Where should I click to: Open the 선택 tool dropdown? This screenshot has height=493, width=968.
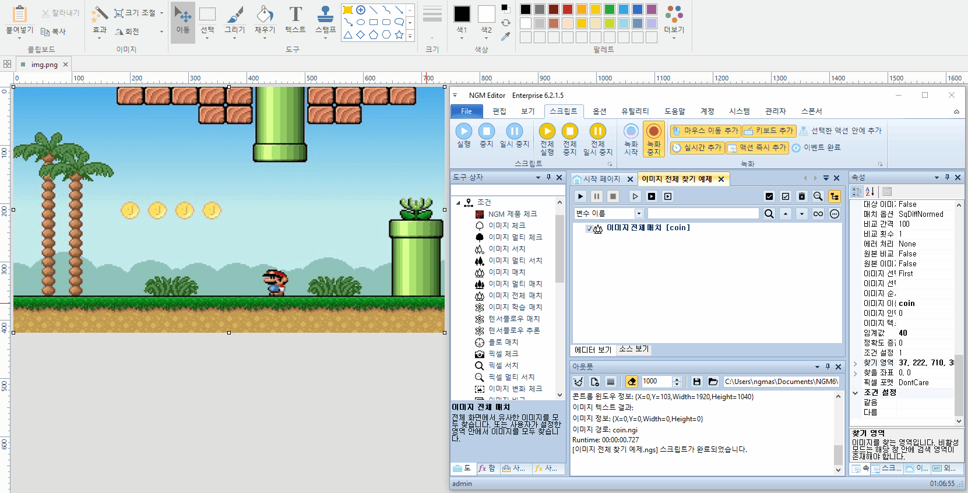pos(207,38)
